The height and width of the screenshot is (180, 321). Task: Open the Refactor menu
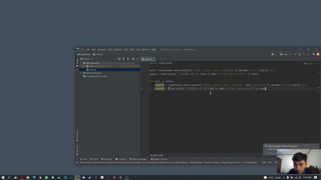coord(118,49)
